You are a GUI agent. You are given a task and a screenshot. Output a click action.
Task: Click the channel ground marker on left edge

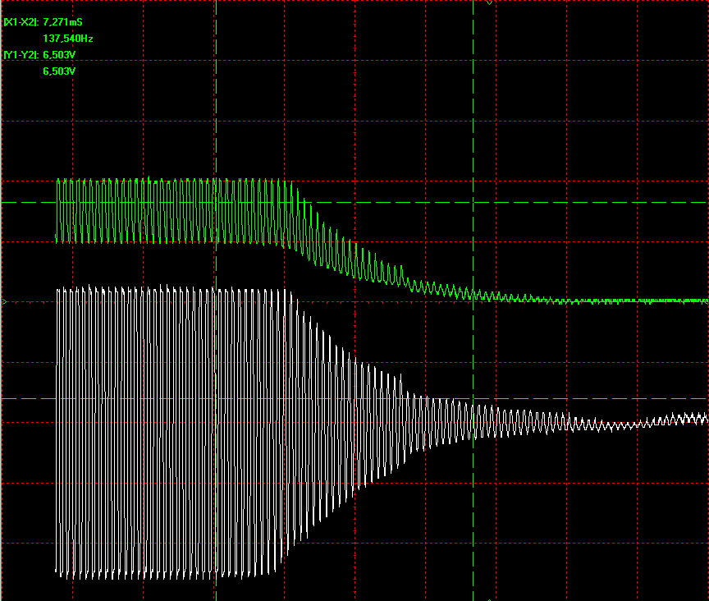click(x=5, y=301)
